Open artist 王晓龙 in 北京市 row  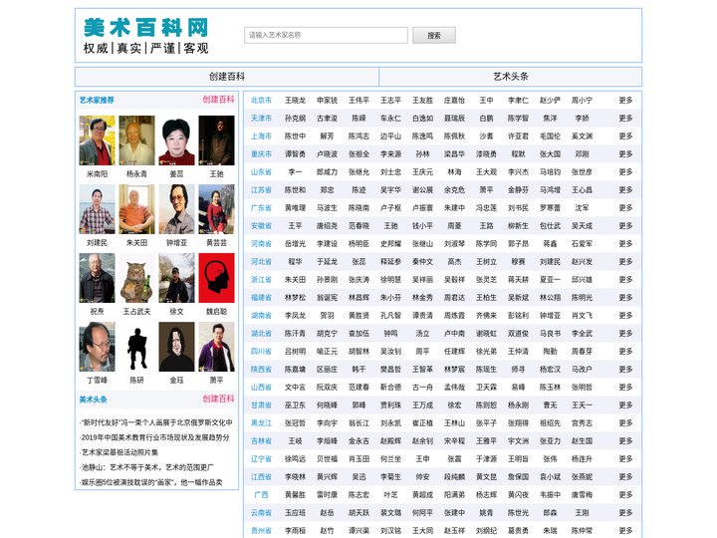click(x=295, y=101)
